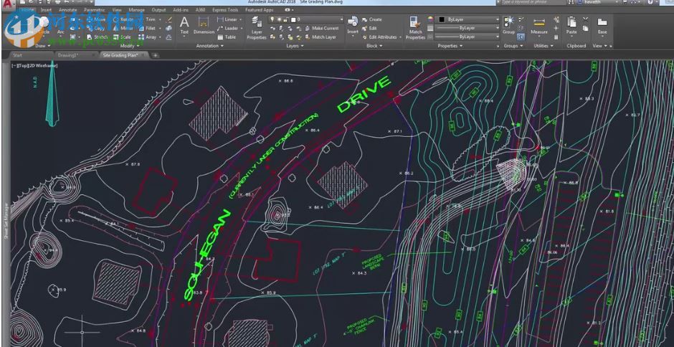Image resolution: width=674 pixels, height=347 pixels.
Task: Open the lineweight ByLayer dropdown
Action: tap(467, 28)
